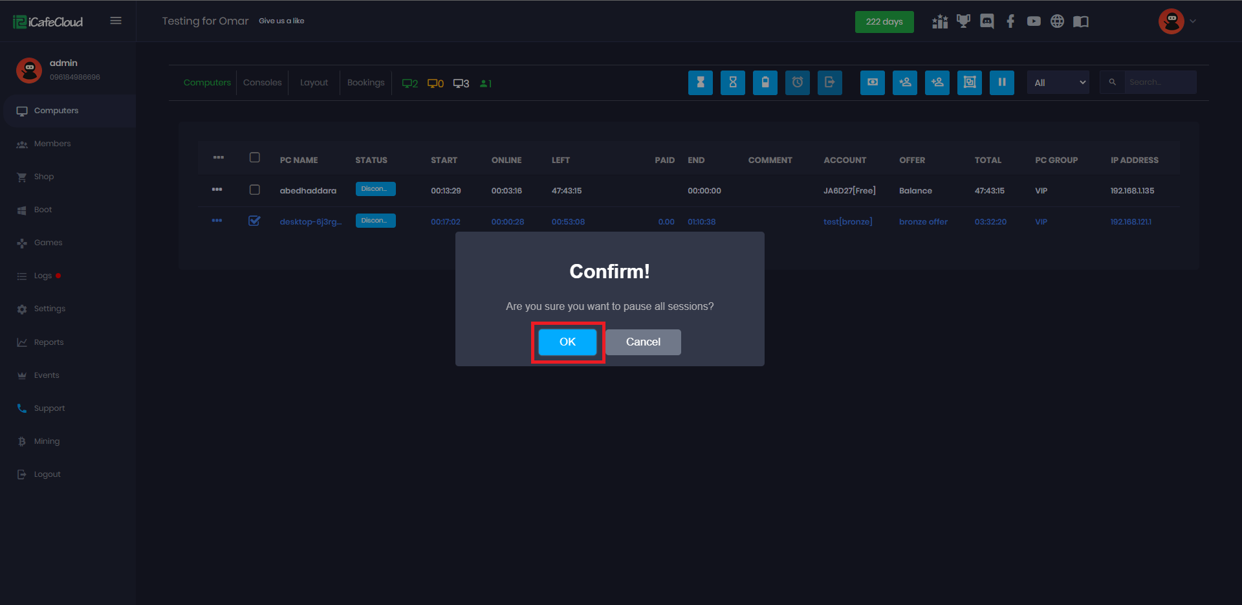Switch to the Consoles tab

262,83
